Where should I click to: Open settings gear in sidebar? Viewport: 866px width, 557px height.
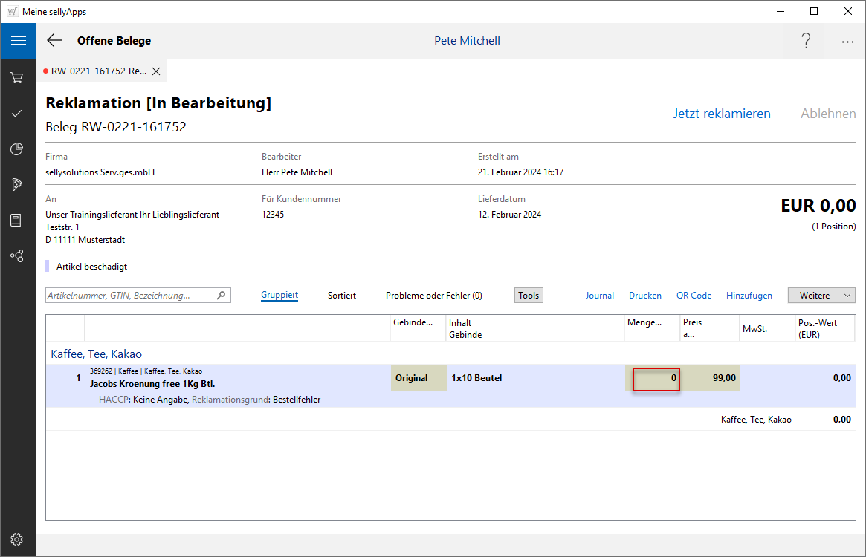tap(17, 539)
